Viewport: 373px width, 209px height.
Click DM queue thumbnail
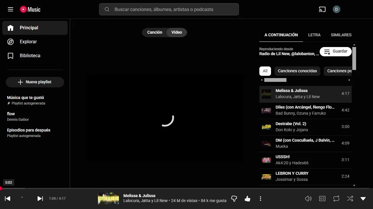tap(266, 143)
